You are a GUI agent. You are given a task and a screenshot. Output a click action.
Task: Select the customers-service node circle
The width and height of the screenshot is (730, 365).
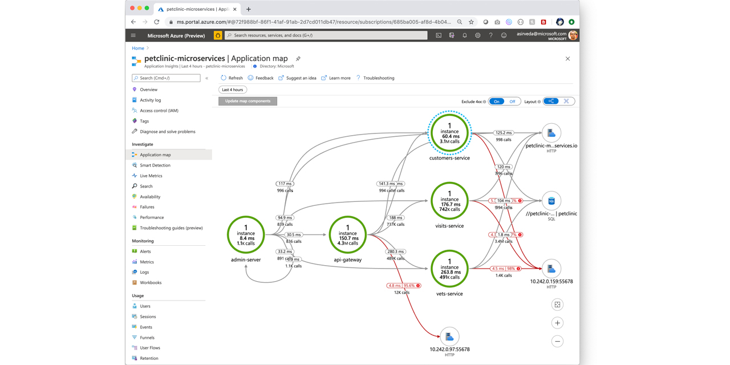[x=449, y=133]
